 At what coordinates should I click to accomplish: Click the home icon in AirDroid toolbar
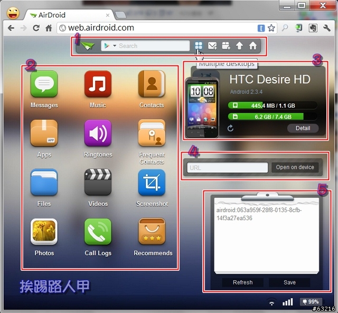pos(253,45)
